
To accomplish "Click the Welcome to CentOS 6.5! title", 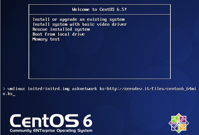I will point(99,9).
